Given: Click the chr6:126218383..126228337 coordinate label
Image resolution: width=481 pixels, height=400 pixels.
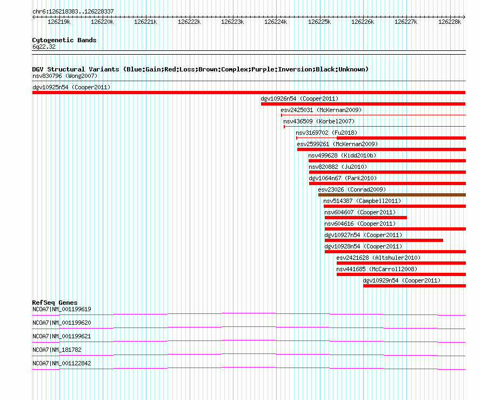Looking at the screenshot, I should 73,12.
